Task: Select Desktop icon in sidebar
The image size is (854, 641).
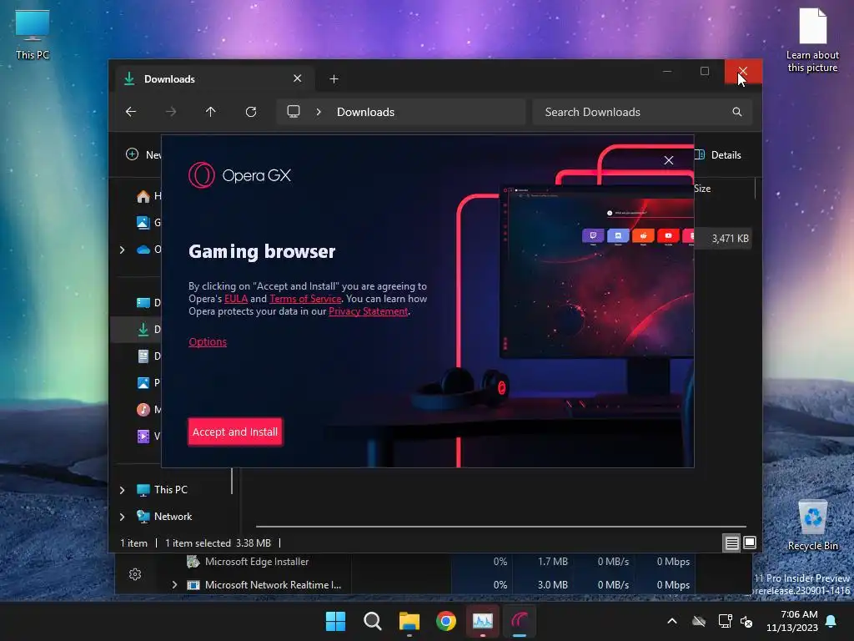Action: click(x=143, y=302)
